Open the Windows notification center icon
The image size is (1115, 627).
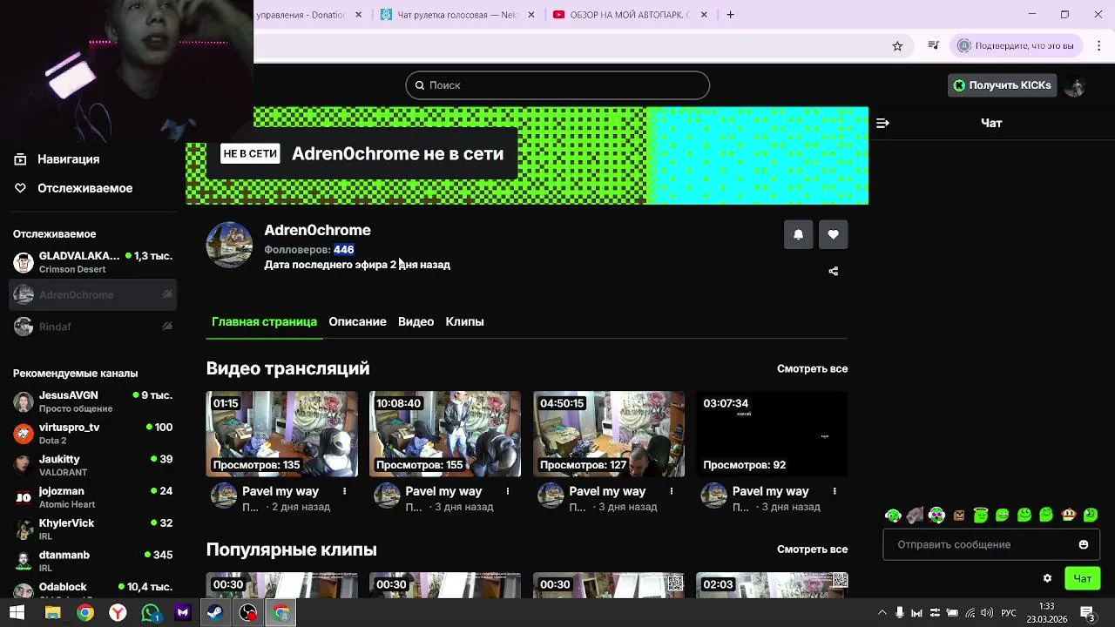[1087, 613]
